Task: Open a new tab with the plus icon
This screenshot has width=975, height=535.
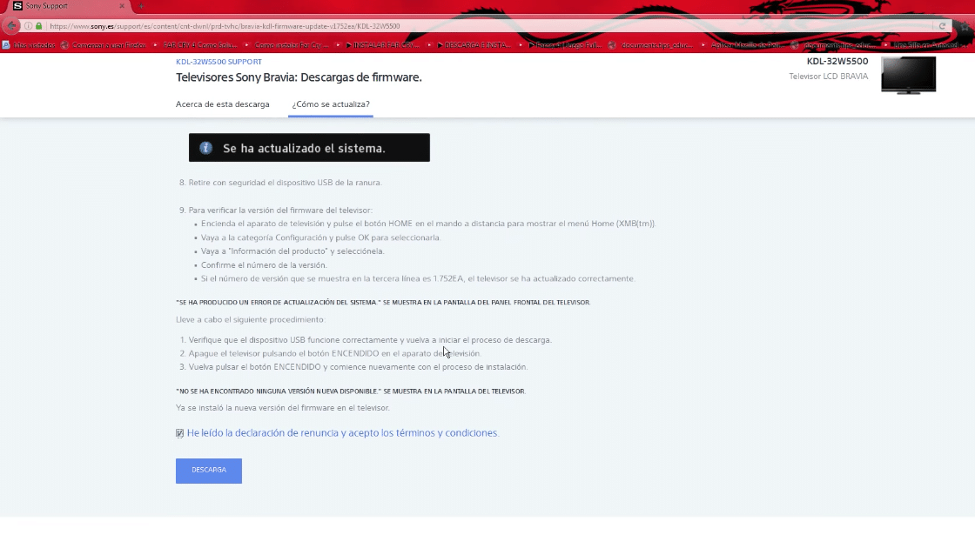Action: pos(141,6)
